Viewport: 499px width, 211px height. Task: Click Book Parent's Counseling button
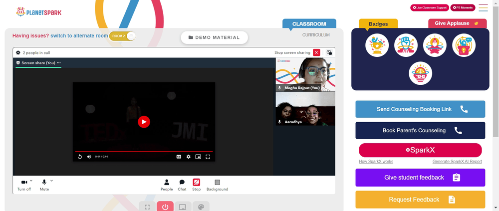(420, 131)
